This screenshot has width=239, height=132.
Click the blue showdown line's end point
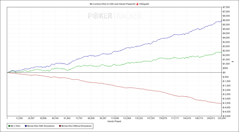point(222,20)
